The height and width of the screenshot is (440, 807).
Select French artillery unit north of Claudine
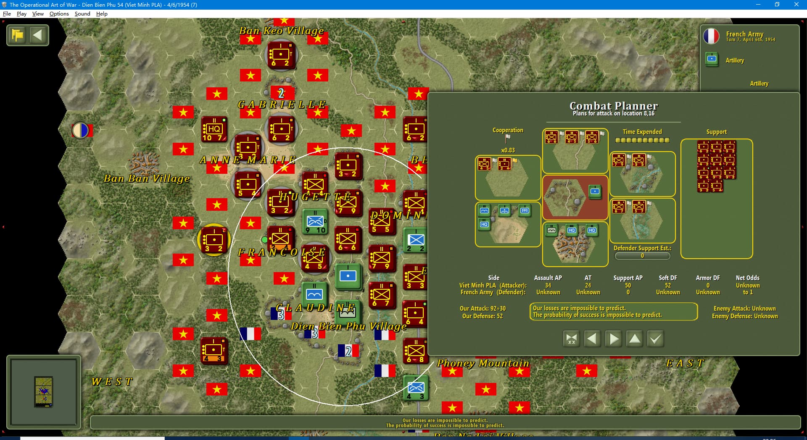pyautogui.click(x=348, y=276)
